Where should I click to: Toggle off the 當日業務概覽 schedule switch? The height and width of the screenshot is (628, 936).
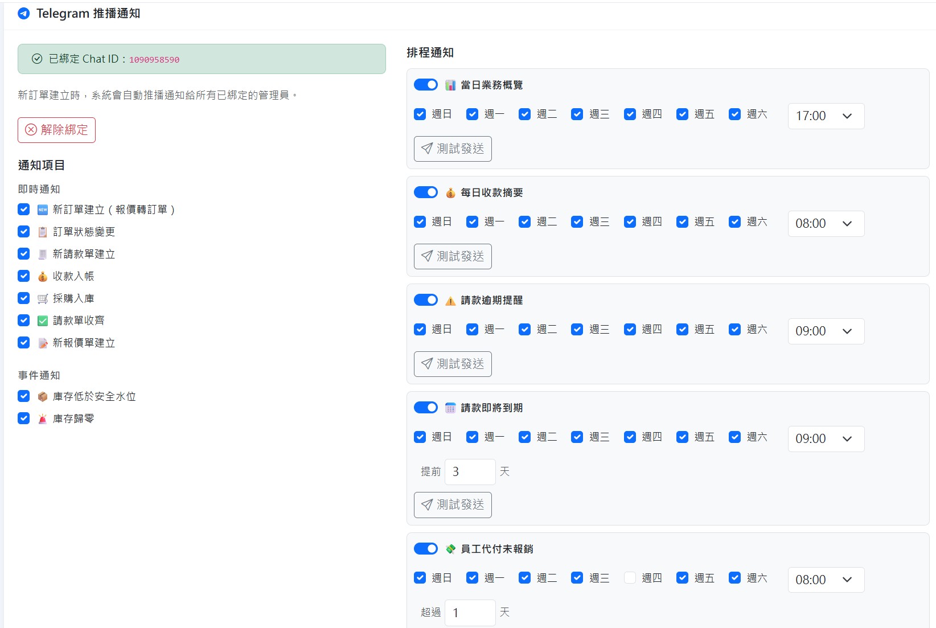click(x=426, y=84)
